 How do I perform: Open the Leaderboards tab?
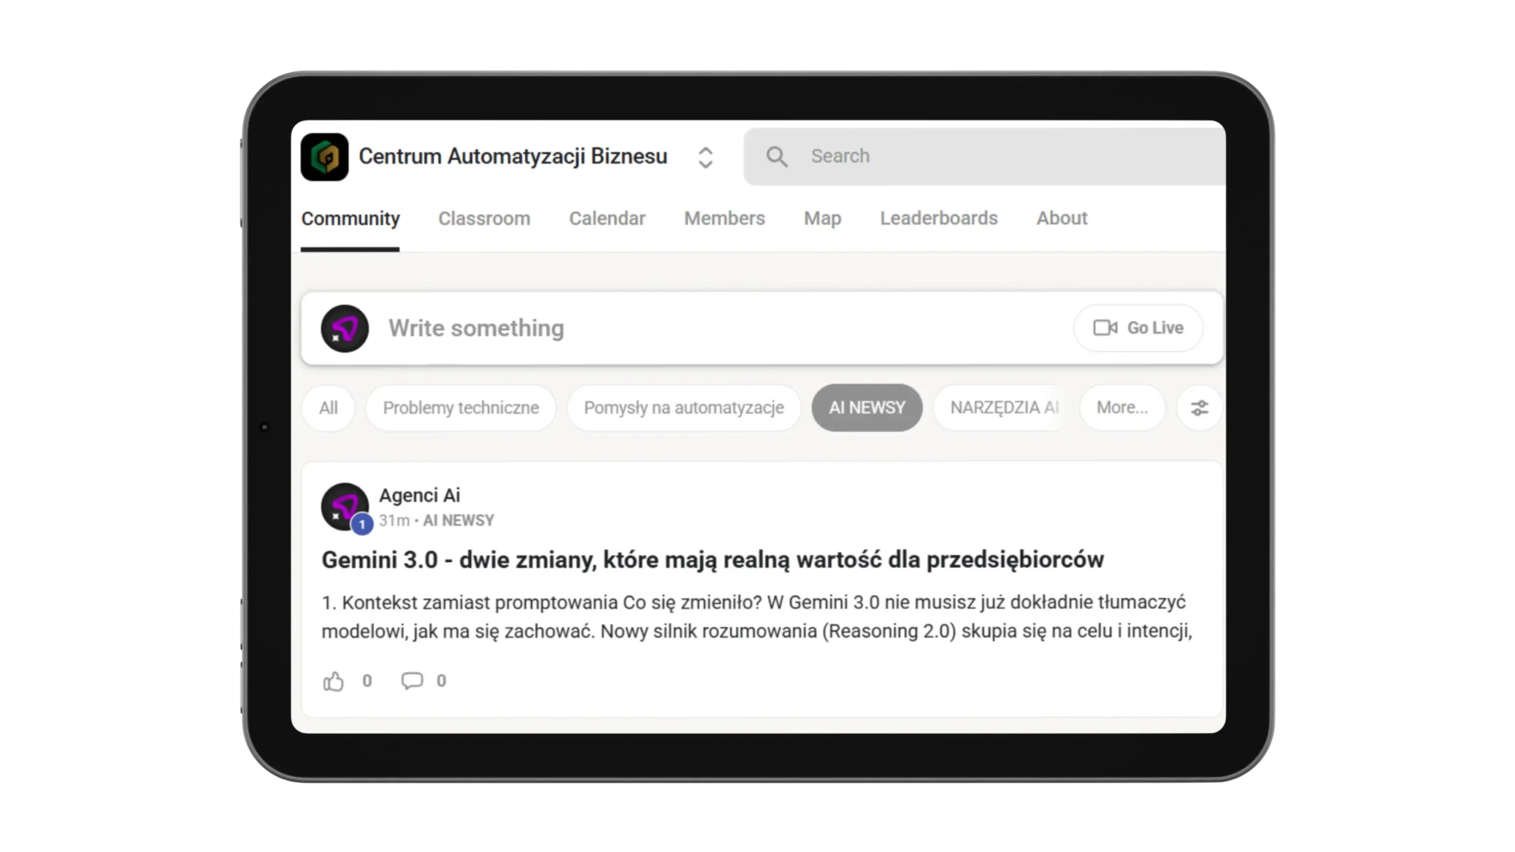point(938,218)
